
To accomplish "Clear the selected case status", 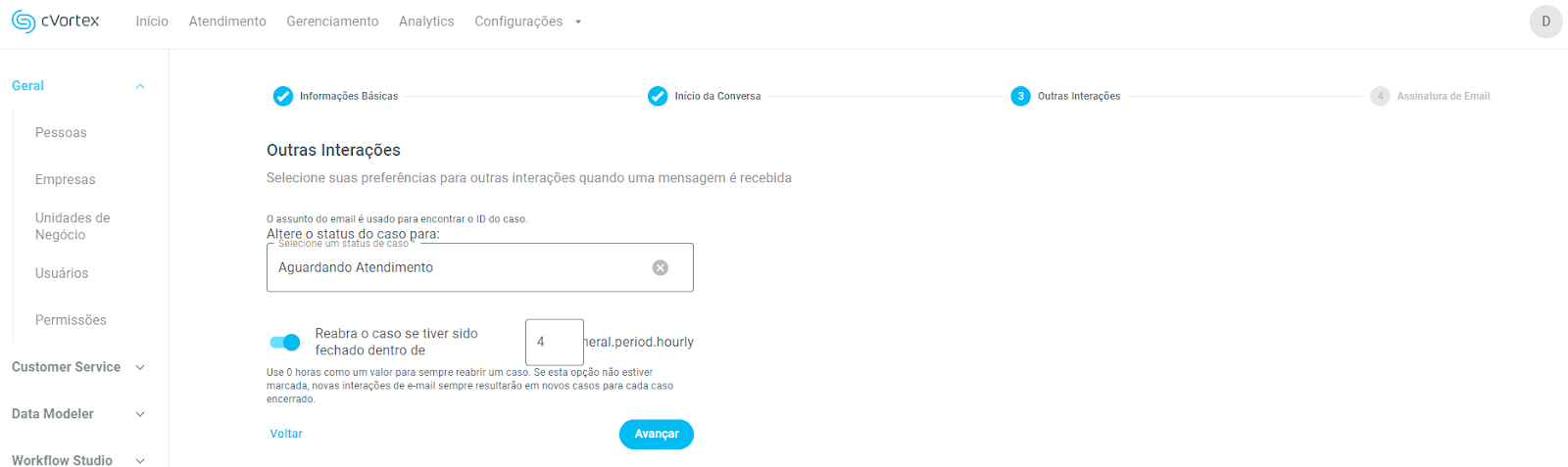I will 661,268.
